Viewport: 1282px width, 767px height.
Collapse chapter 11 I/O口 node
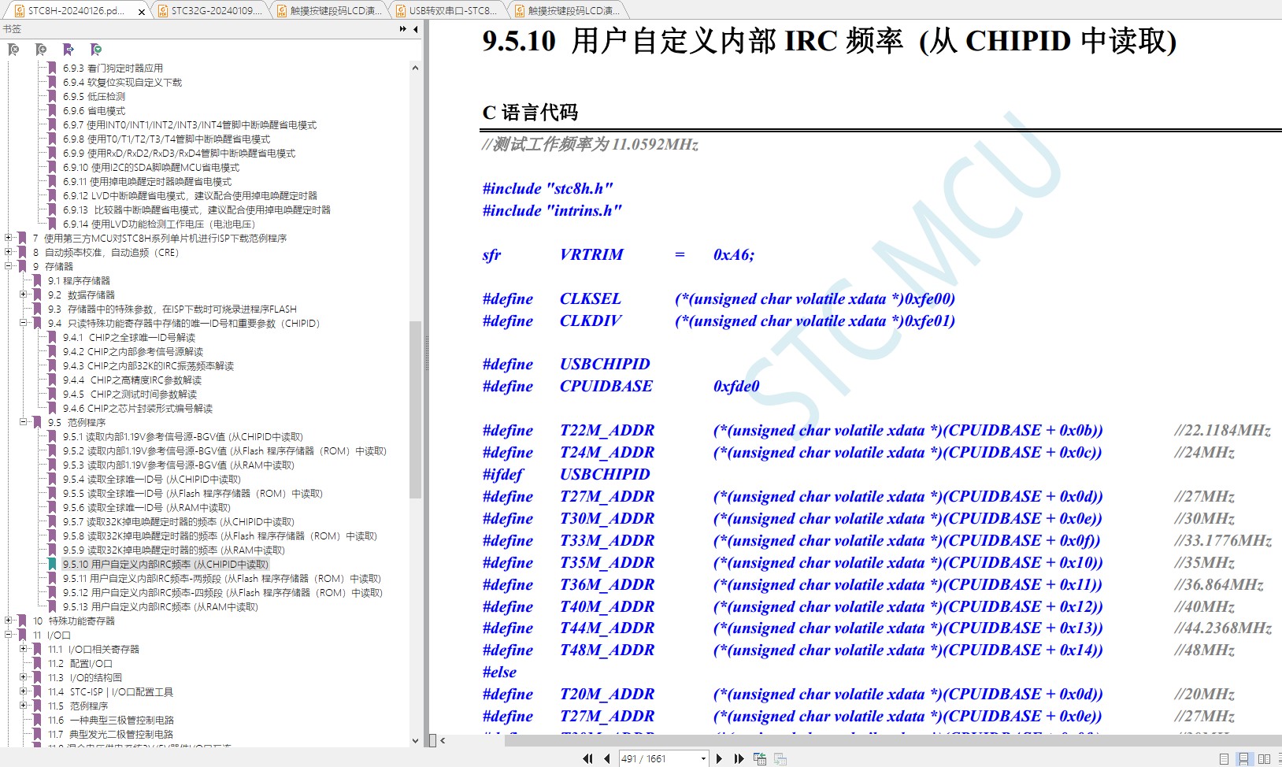click(x=8, y=635)
